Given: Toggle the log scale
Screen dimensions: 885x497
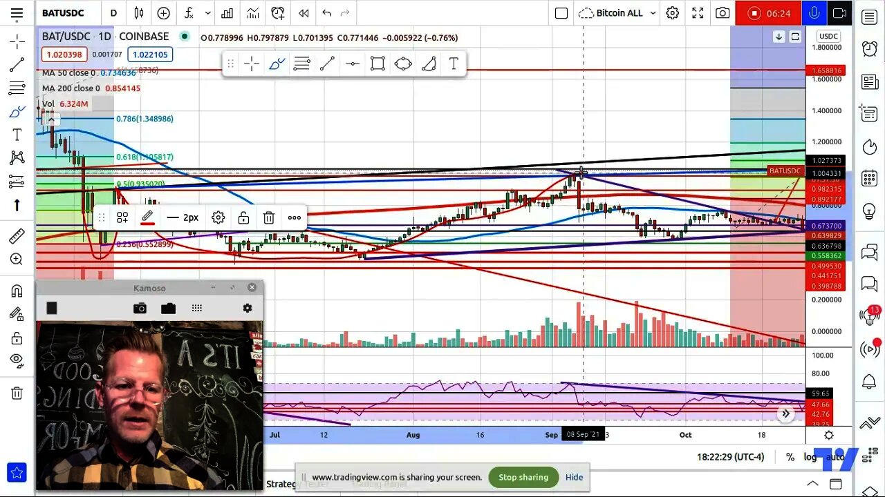Looking at the screenshot, I should coord(810,457).
